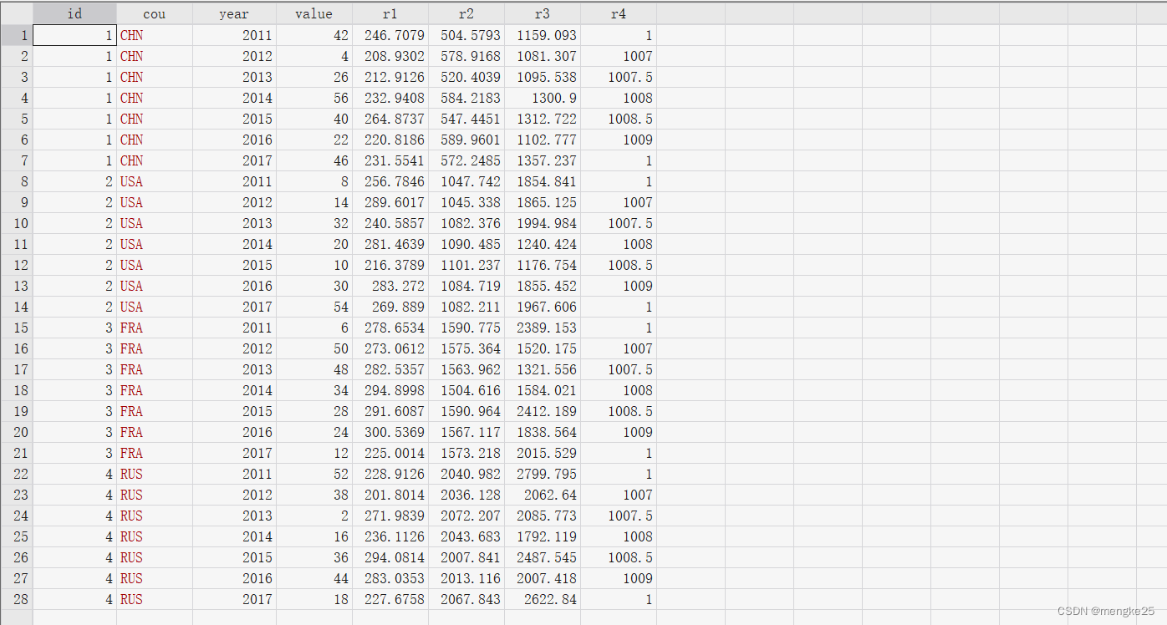Click value 2 in row 24
The image size is (1167, 625).
(x=314, y=516)
